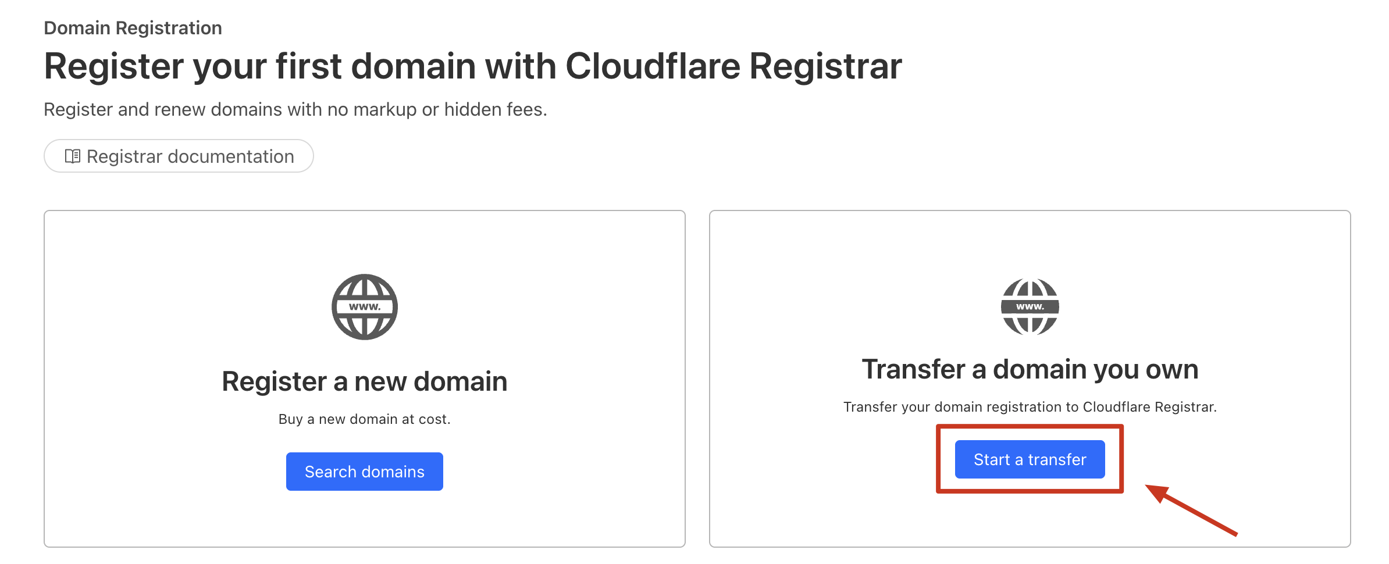The image size is (1389, 564).
Task: Click the right edge of the Transfer card
Action: pyautogui.click(x=1350, y=378)
